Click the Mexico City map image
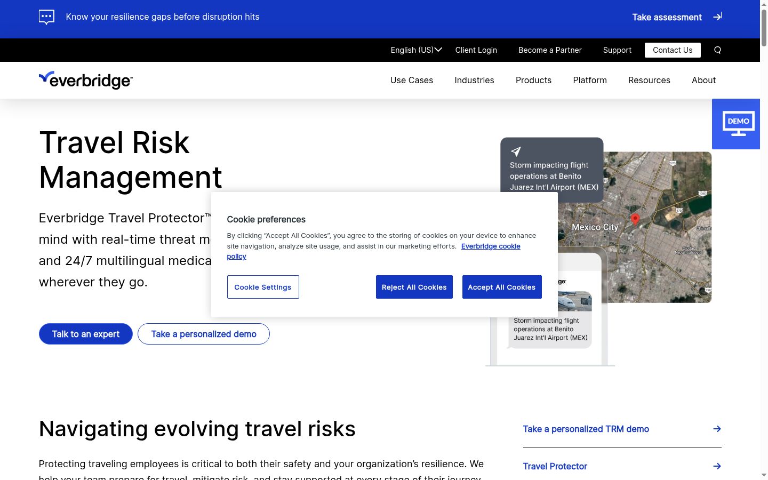 point(635,227)
